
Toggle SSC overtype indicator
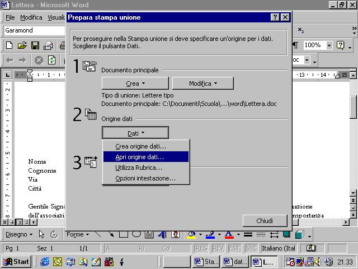[251, 248]
